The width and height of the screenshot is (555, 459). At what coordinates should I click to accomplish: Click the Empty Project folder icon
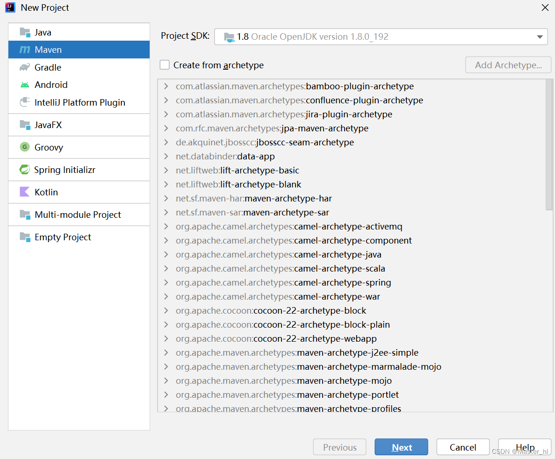tap(25, 237)
